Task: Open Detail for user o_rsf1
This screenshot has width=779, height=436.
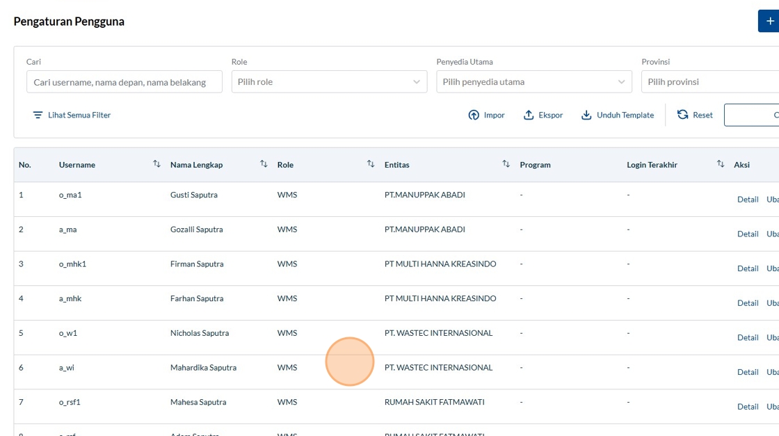Action: 747,407
